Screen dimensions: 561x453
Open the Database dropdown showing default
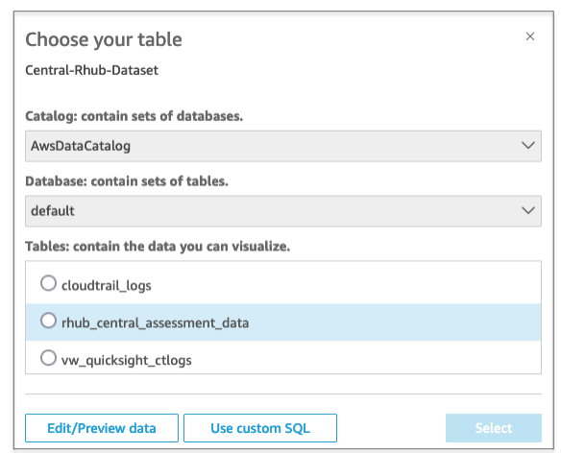pyautogui.click(x=283, y=211)
